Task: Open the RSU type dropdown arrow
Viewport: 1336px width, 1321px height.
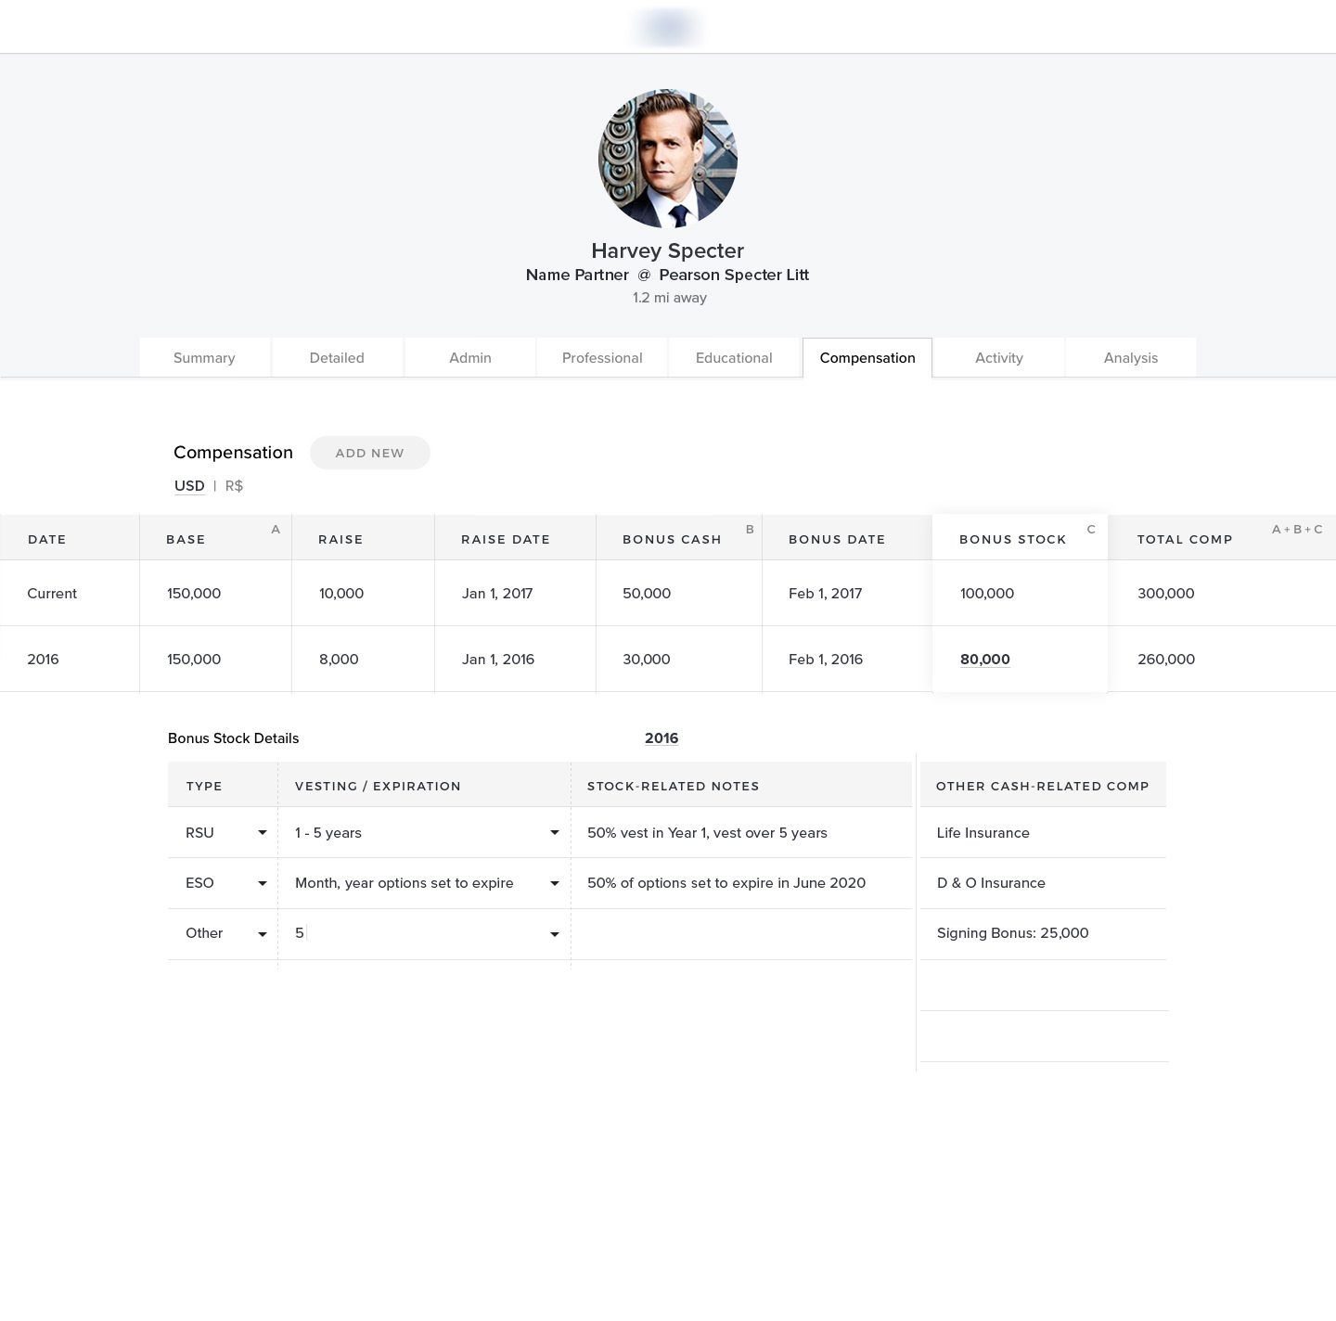Action: click(x=263, y=833)
